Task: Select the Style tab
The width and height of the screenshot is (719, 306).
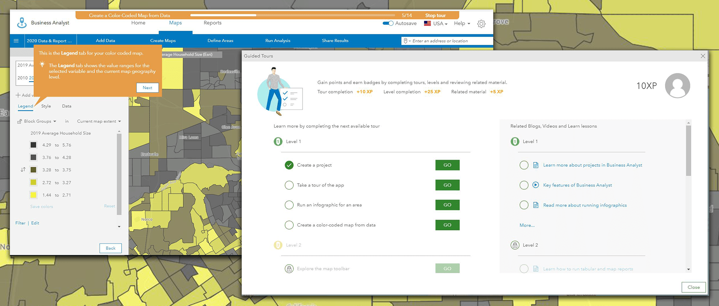Action: pyautogui.click(x=46, y=106)
